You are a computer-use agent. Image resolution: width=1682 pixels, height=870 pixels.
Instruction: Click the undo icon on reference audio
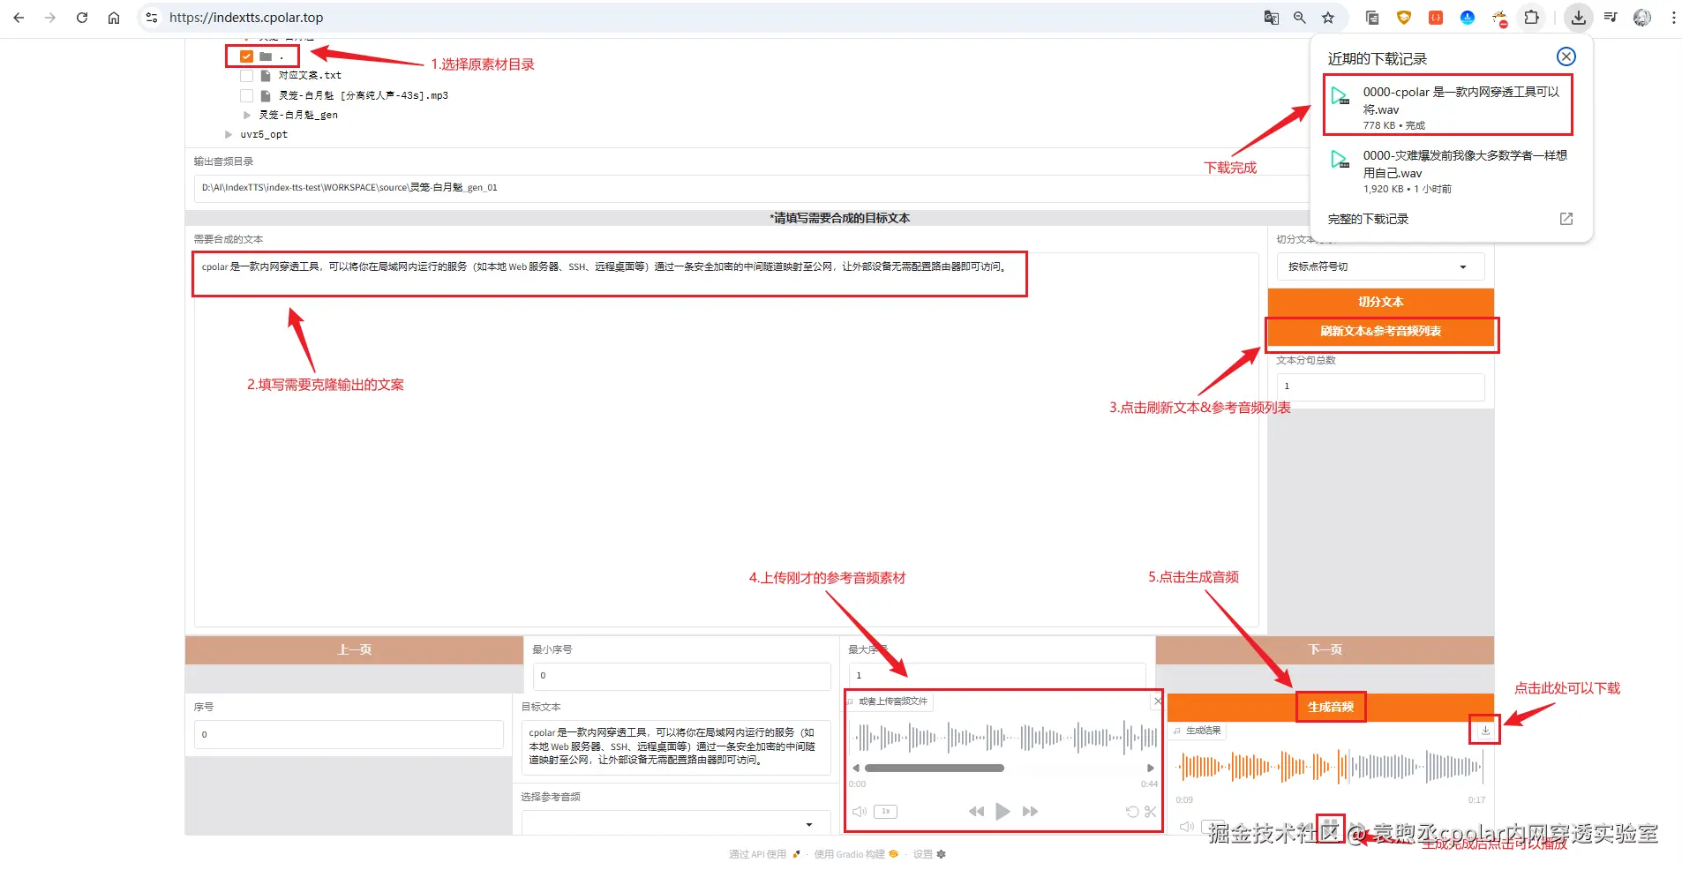pyautogui.click(x=1131, y=812)
